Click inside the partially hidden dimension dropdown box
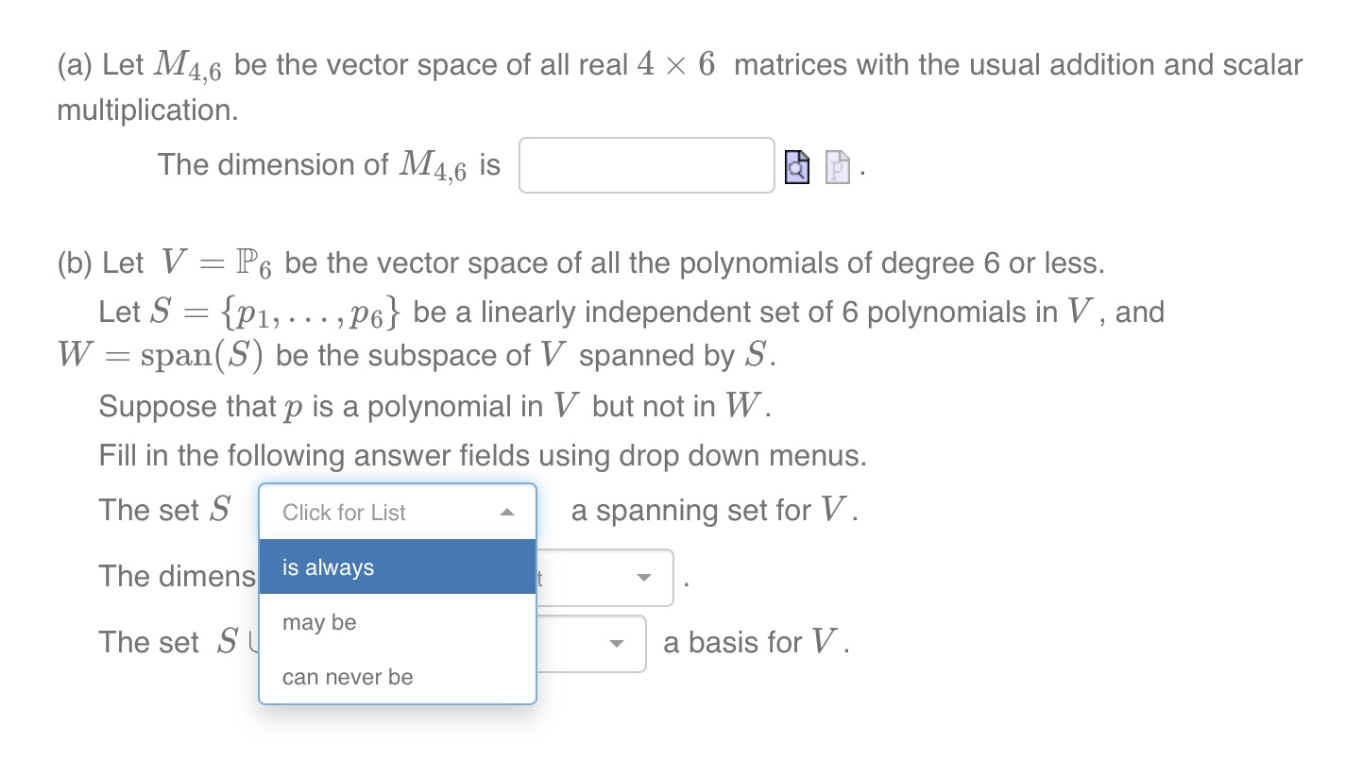1362x760 pixels. point(604,578)
